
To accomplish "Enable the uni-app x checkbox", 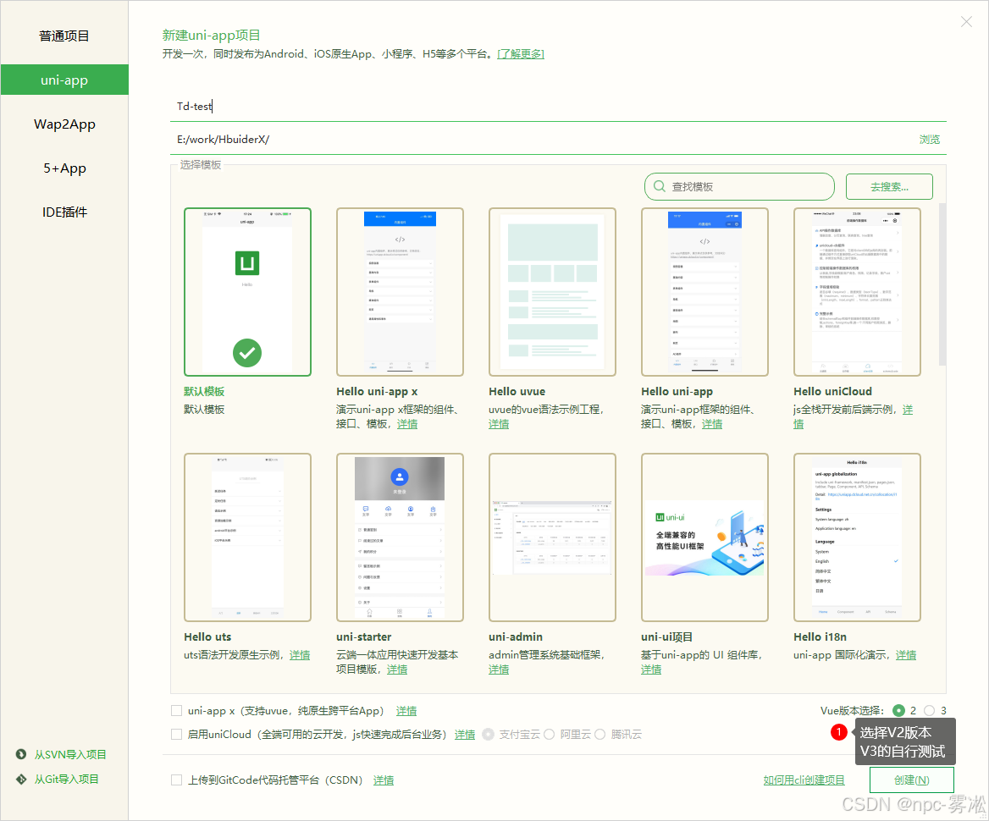I will 177,711.
